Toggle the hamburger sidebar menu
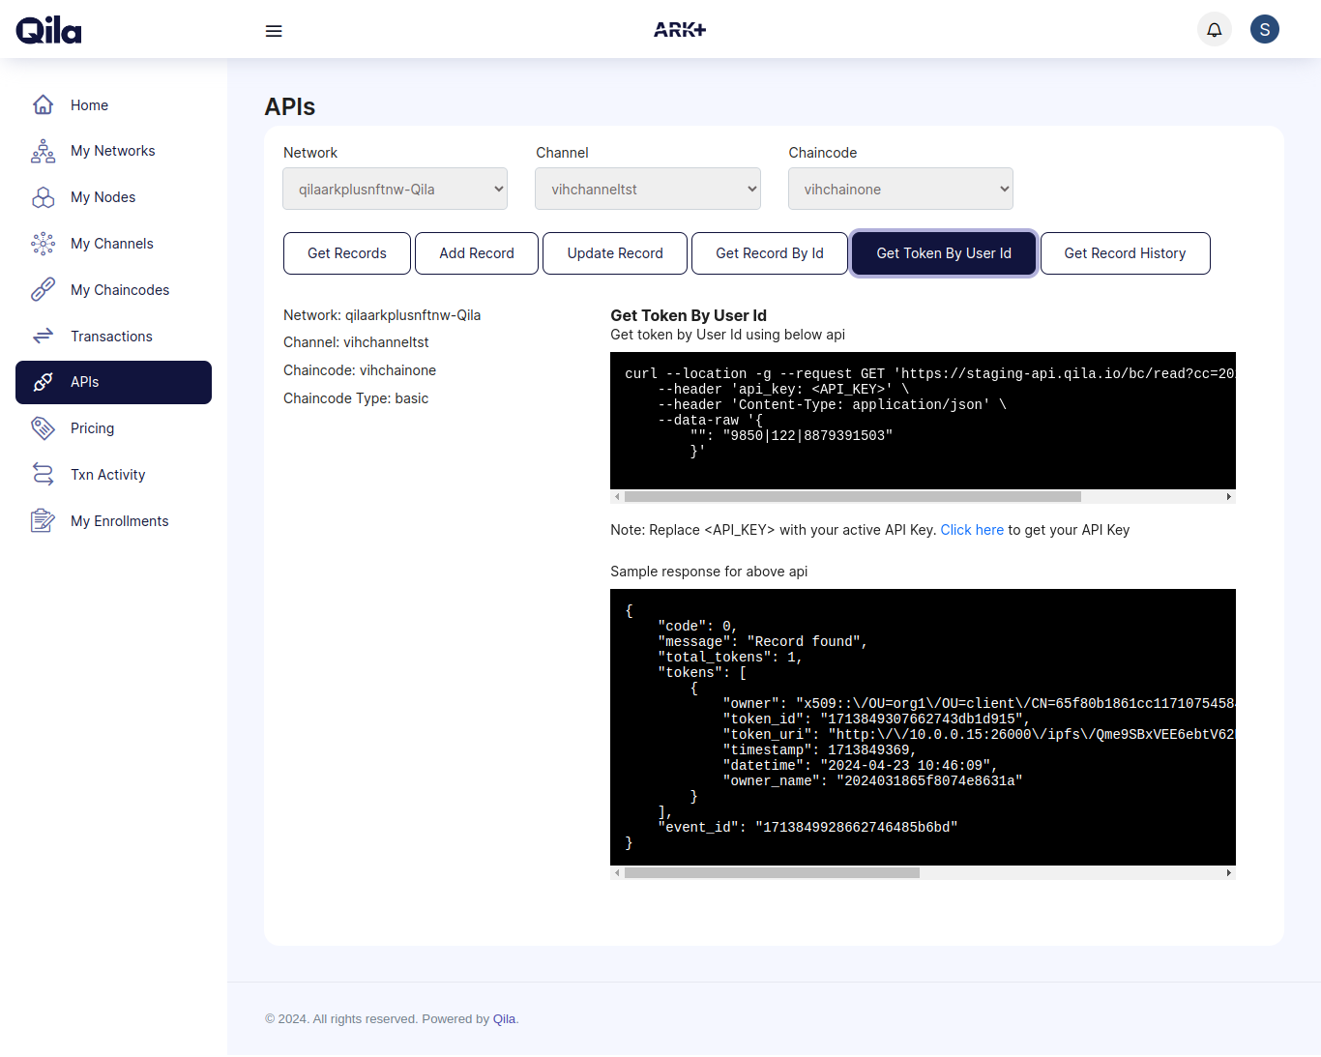 tap(274, 31)
